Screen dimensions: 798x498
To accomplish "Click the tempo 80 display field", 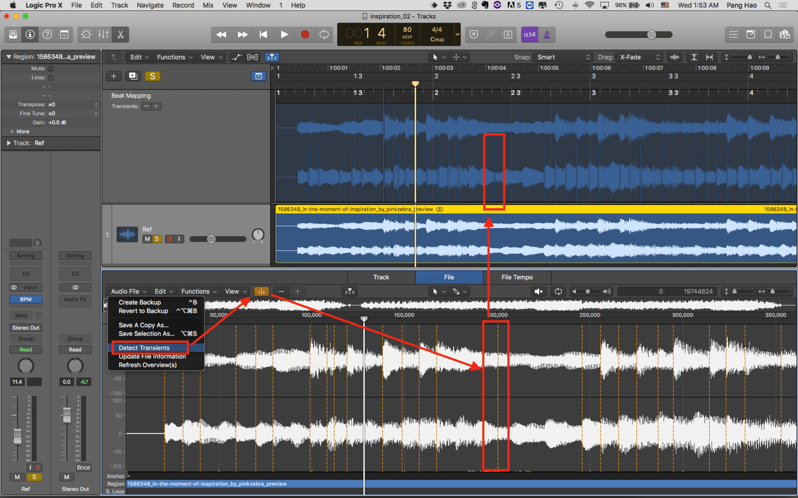I will (407, 29).
